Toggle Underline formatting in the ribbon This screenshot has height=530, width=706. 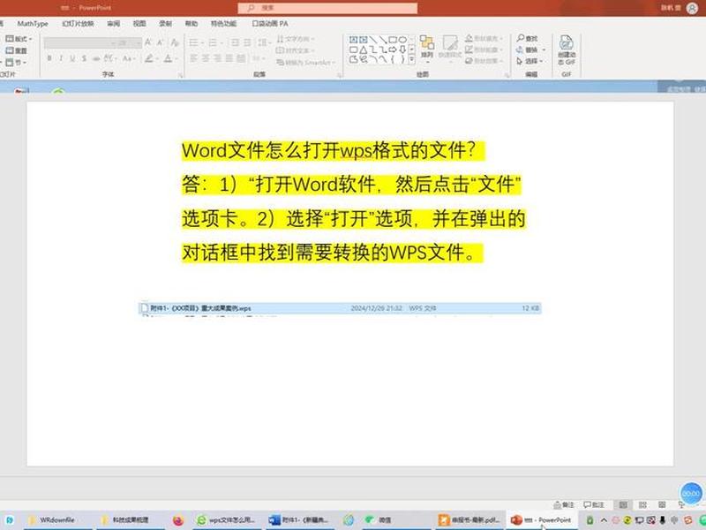pos(72,58)
